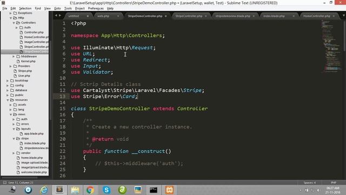Toggle the panel switcher icon in status bar
This screenshot has height=195, width=346.
point(5,183)
